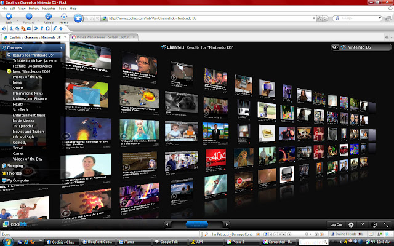Viewport: 394px width, 246px height.
Task: Open the address bar history dropdown
Action: (313, 18)
